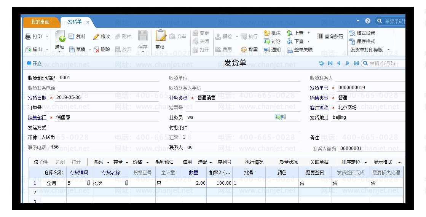The width and height of the screenshot is (426, 217).
Task: Click the 发货日期 field 2019-05-30
Action: (x=107, y=97)
